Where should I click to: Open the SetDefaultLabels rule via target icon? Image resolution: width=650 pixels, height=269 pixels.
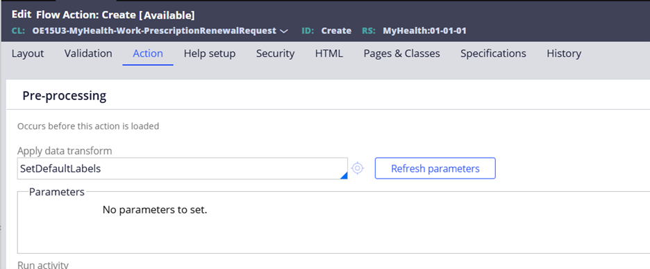click(x=358, y=168)
